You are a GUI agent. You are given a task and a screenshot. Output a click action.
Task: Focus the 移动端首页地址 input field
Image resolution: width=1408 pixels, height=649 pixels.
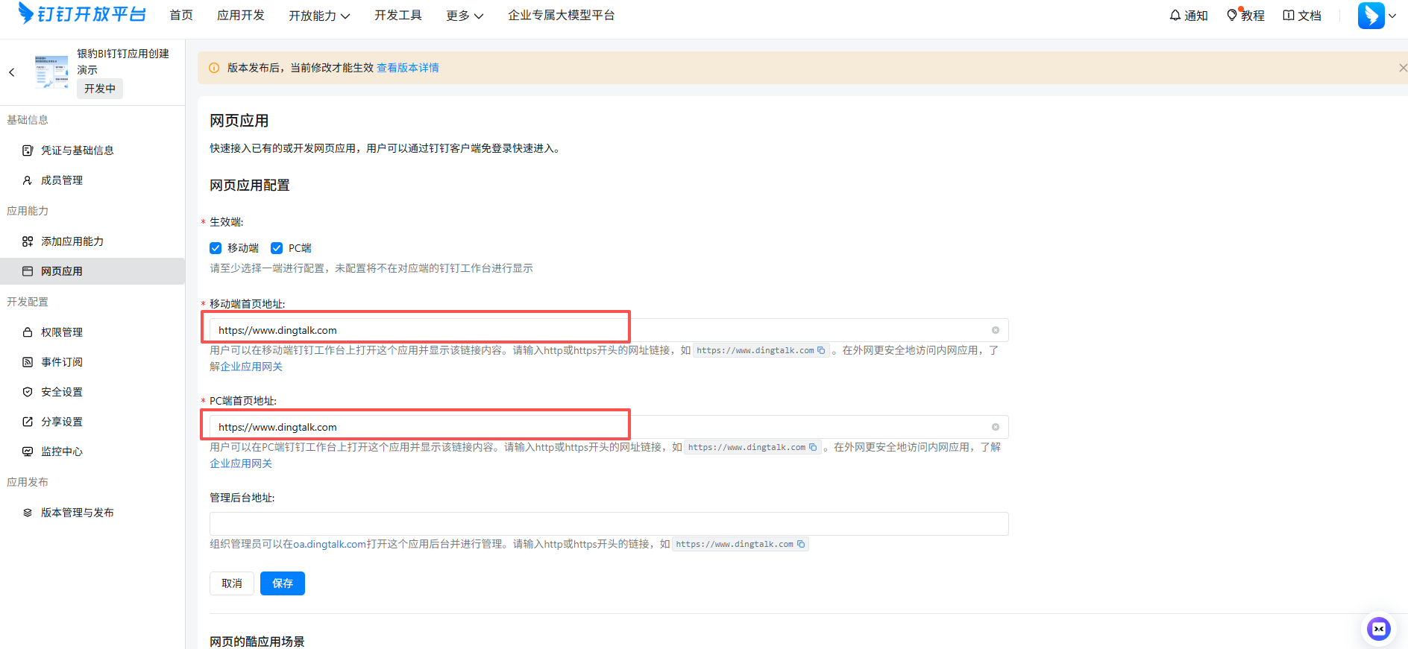[x=609, y=330]
